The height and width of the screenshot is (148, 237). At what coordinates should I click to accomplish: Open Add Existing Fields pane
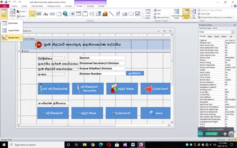pos(176,14)
